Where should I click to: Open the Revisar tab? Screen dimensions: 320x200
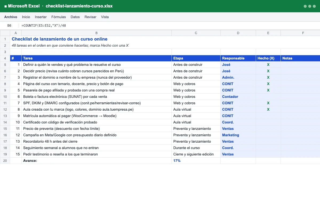coord(90,17)
